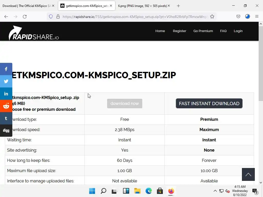The width and height of the screenshot is (263, 197).
Task: Click scrollbar up arrow
Action: point(261,24)
